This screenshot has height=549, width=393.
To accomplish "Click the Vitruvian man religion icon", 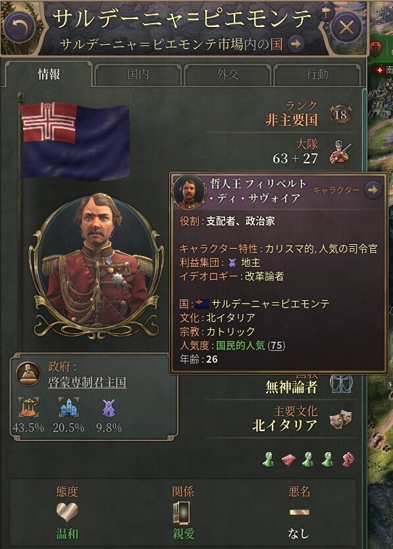I will [341, 384].
